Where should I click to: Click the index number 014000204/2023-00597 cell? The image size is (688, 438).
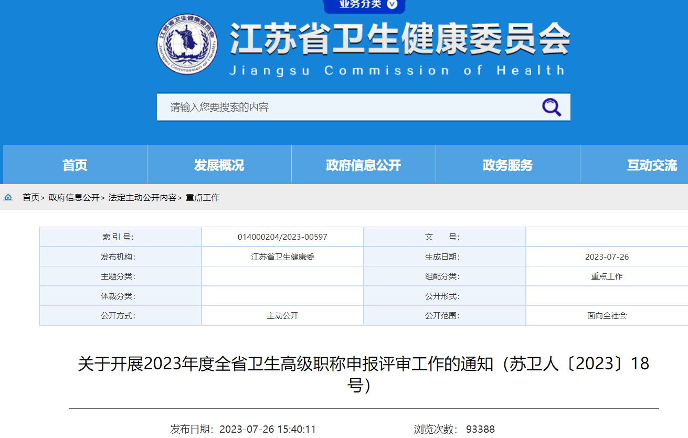click(x=282, y=237)
